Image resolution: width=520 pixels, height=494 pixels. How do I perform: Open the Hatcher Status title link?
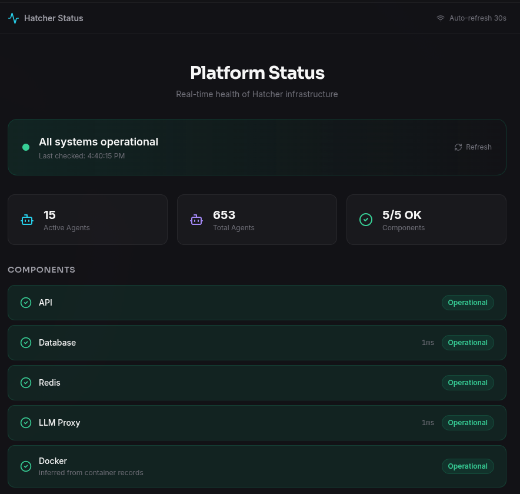coord(54,18)
